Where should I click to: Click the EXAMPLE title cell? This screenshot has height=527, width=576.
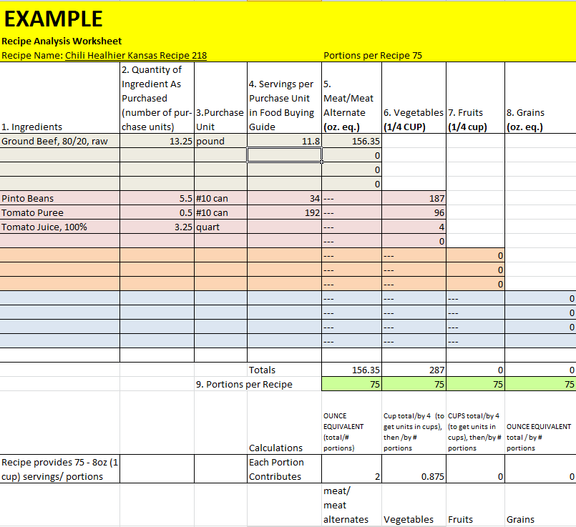tap(54, 19)
